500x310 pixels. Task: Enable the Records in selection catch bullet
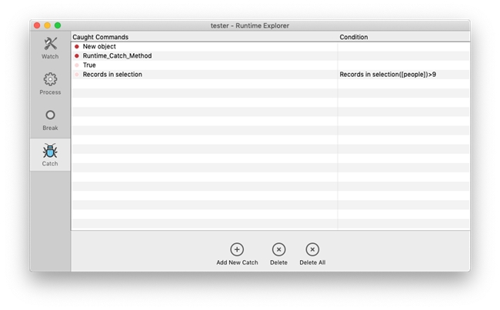tap(77, 75)
